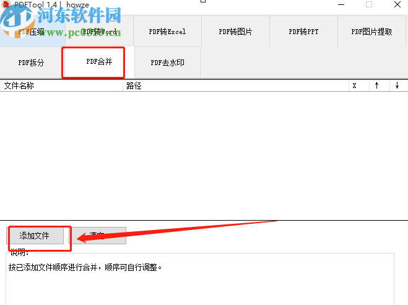Click the 文件名称 column header
Image resolution: width=408 pixels, height=305 pixels.
tap(61, 86)
